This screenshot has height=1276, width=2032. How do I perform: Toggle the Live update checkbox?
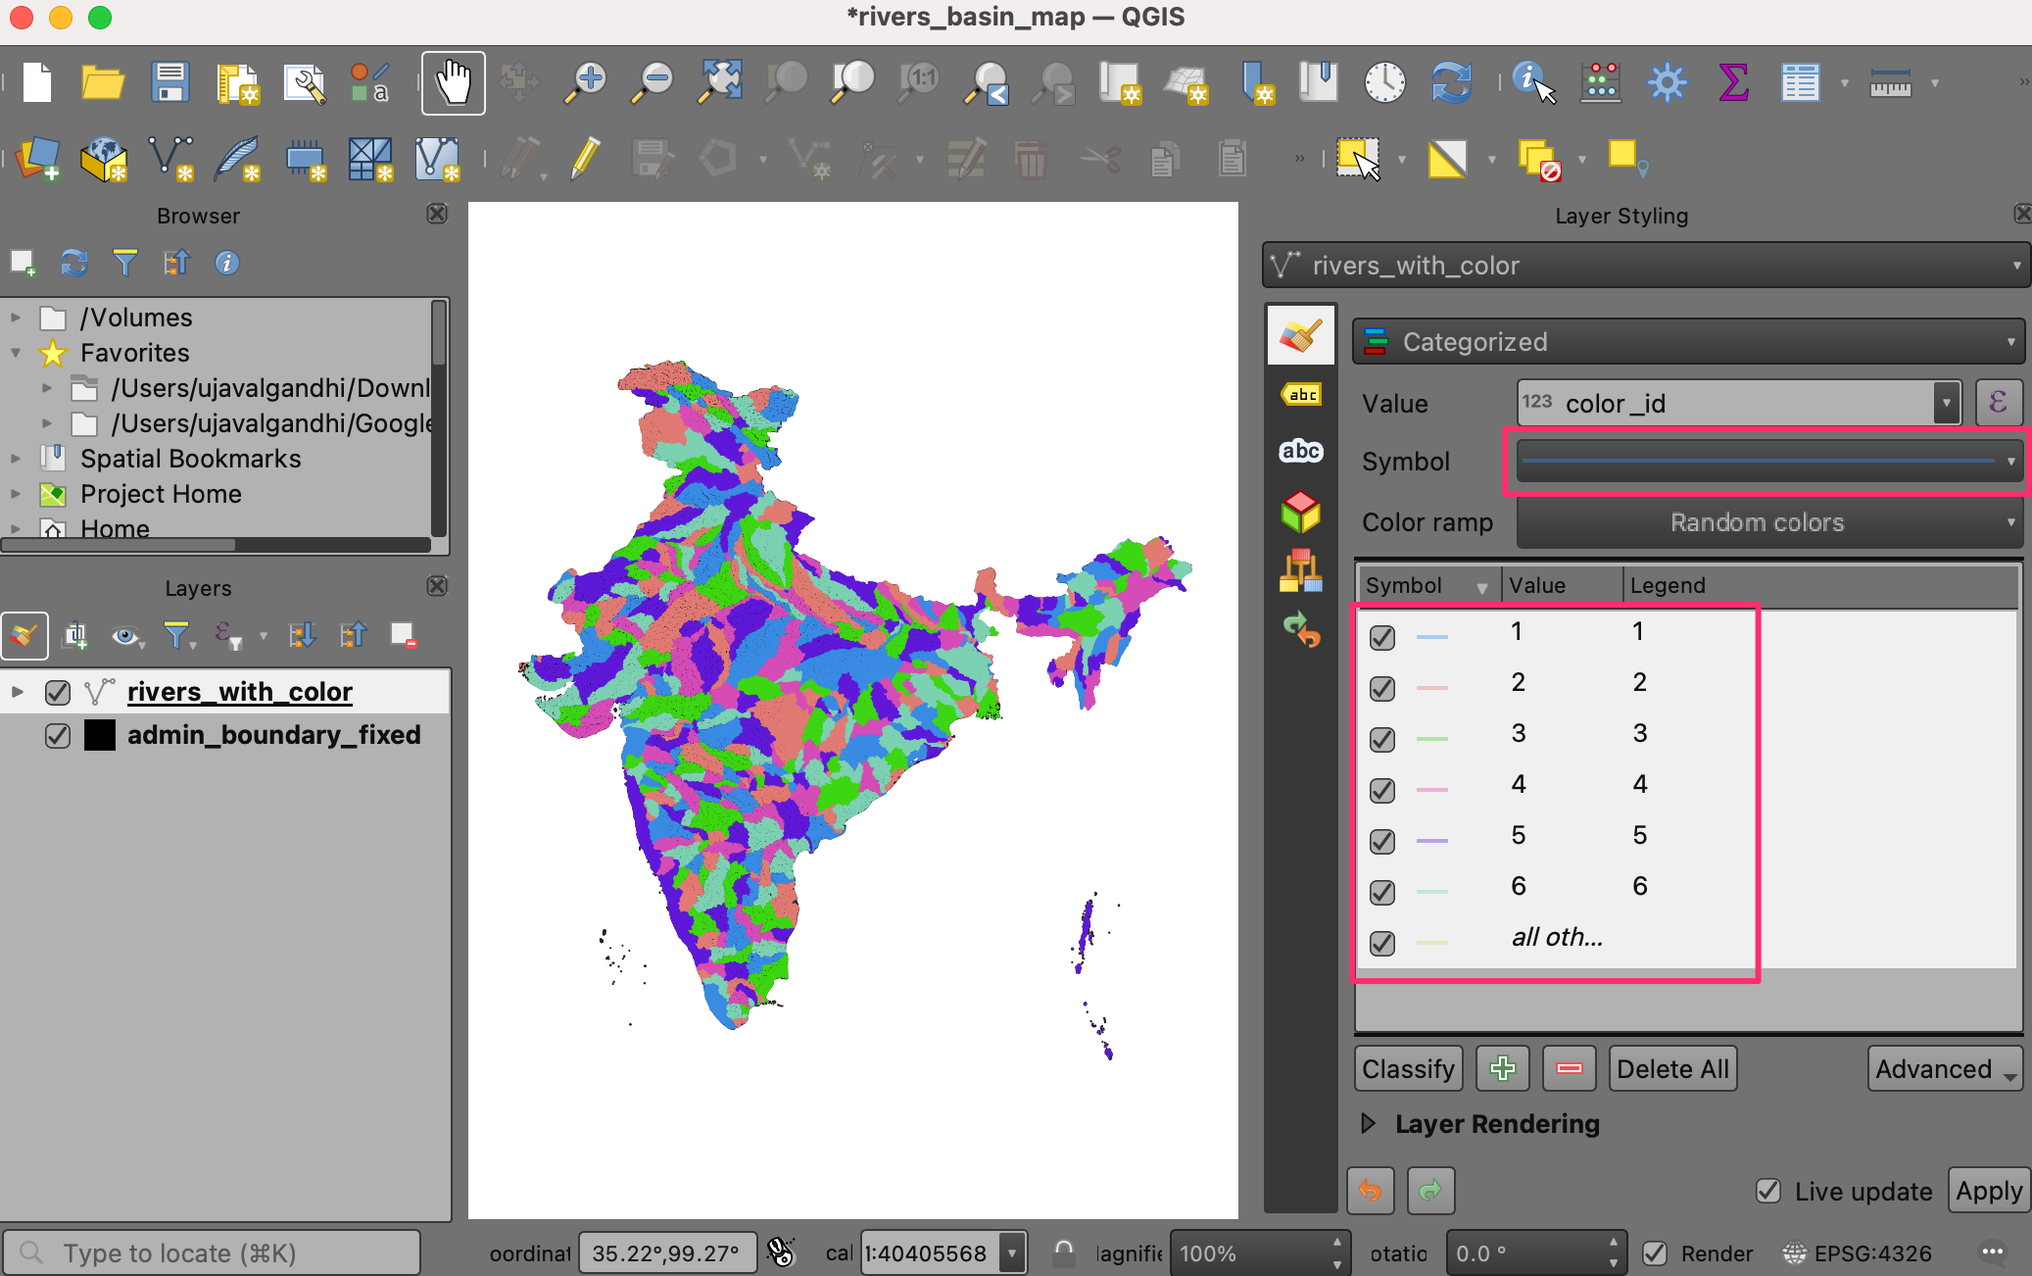pos(1768,1191)
